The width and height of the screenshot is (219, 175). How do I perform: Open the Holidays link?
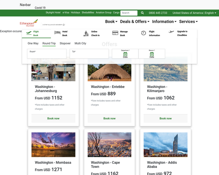point(75,13)
